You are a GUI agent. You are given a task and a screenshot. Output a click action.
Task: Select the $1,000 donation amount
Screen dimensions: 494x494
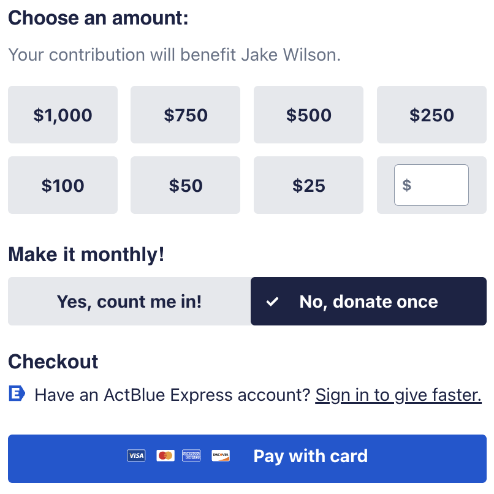click(x=62, y=115)
